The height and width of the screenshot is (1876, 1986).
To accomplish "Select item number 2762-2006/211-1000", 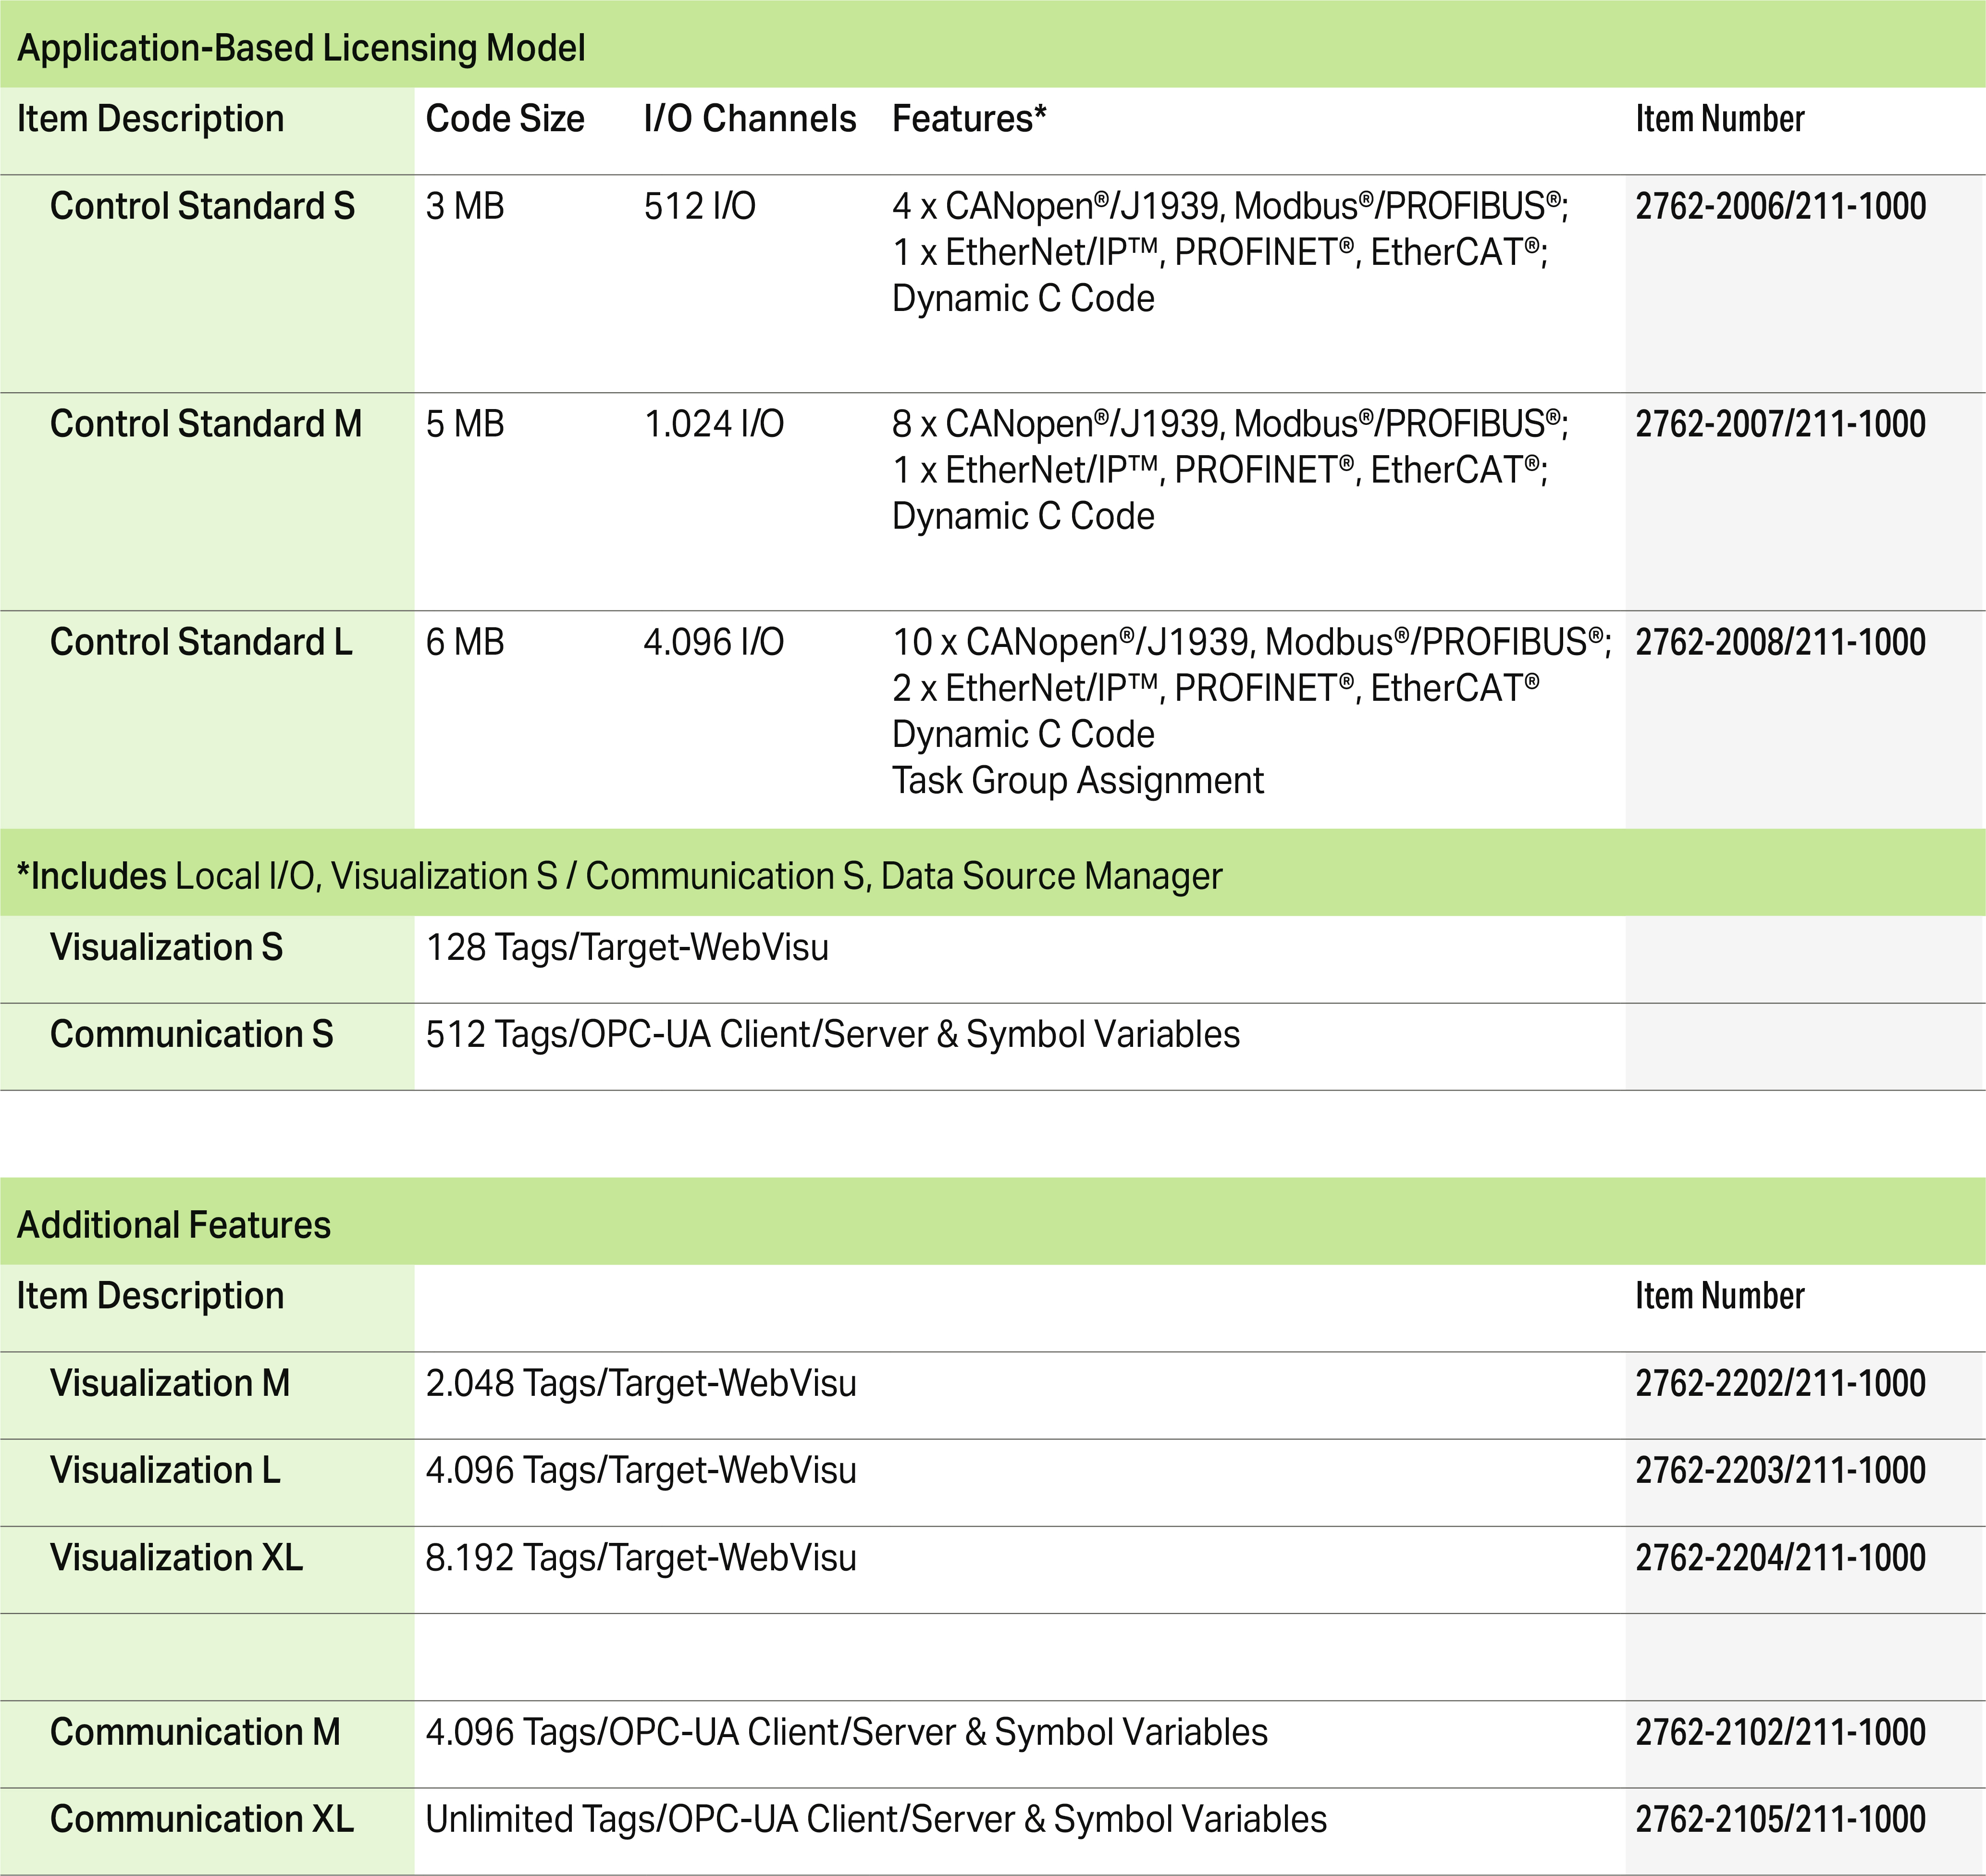I will coord(1780,206).
